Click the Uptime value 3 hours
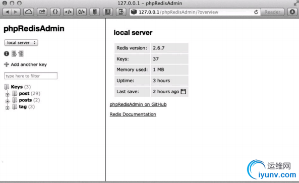Image resolution: width=299 pixels, height=183 pixels. [x=161, y=81]
